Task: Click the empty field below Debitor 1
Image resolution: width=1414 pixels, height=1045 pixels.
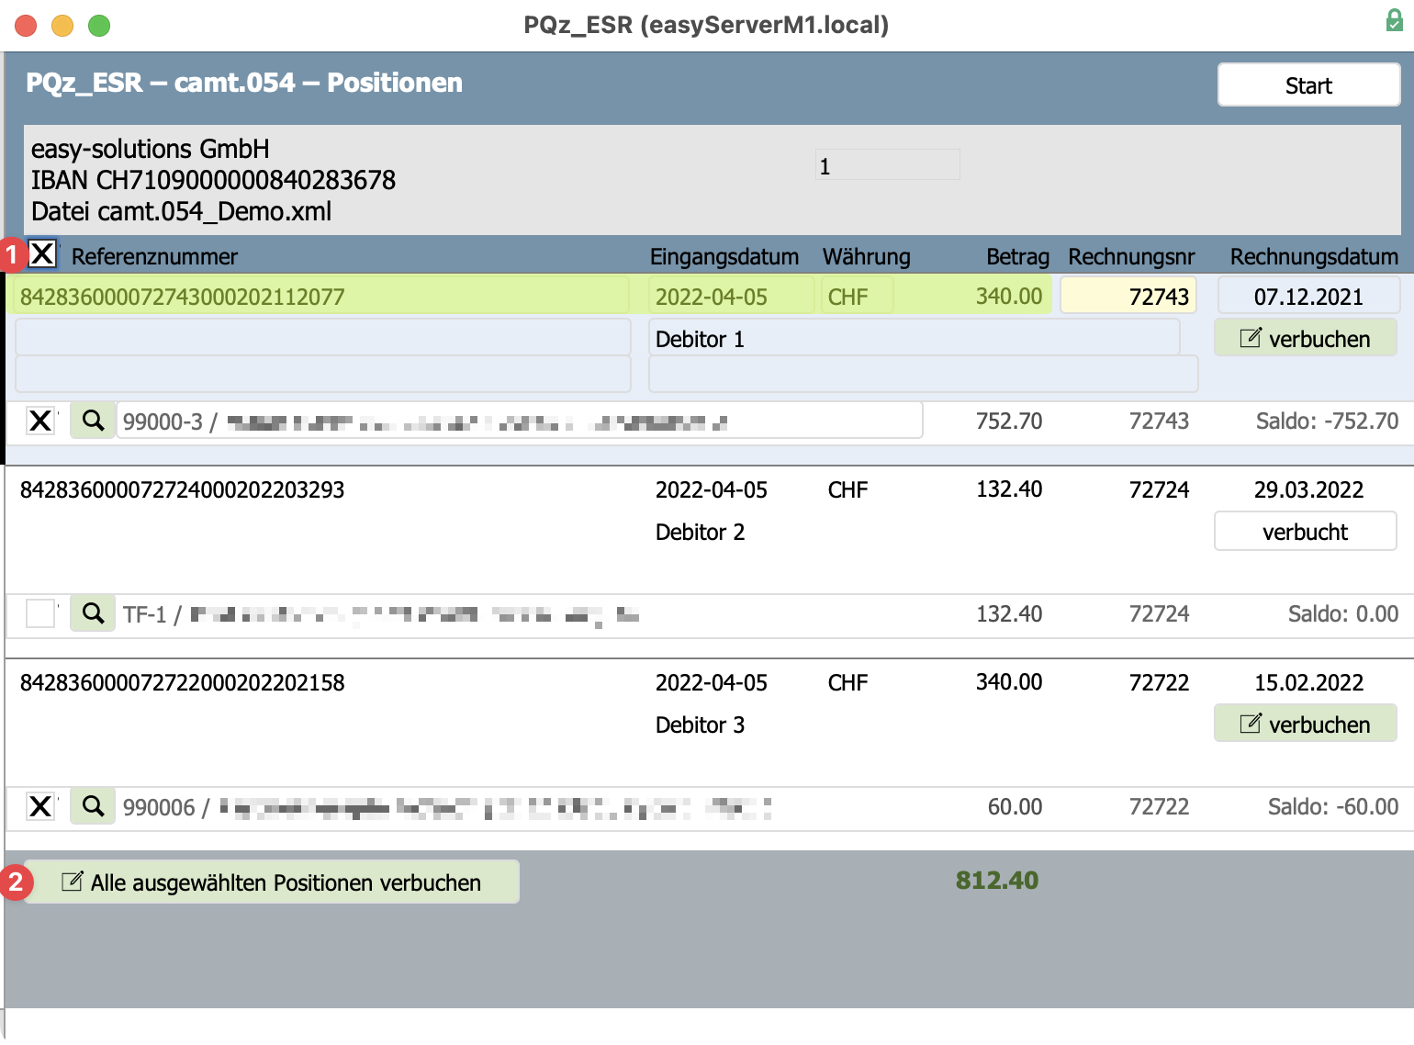Action: pyautogui.click(x=923, y=375)
